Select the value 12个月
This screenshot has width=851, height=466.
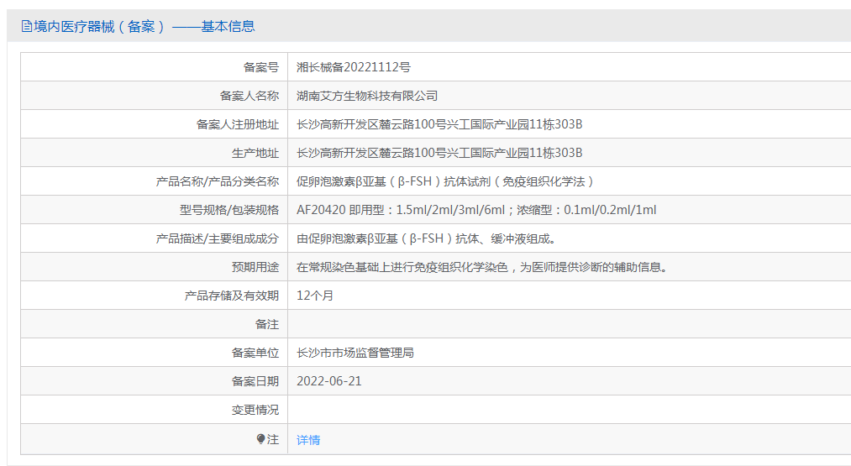click(x=315, y=296)
